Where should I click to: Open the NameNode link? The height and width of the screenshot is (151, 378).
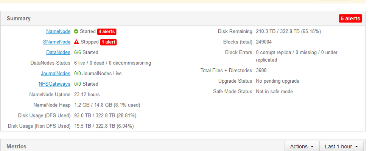(x=58, y=31)
